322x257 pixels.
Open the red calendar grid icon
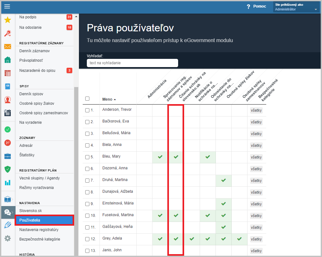8,73
